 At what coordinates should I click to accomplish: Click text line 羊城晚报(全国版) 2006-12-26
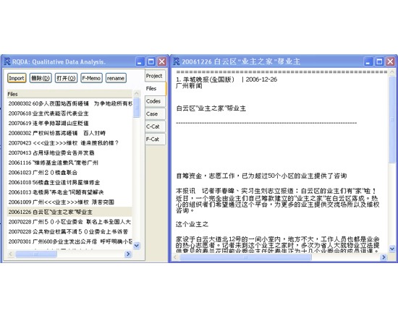[x=226, y=79]
